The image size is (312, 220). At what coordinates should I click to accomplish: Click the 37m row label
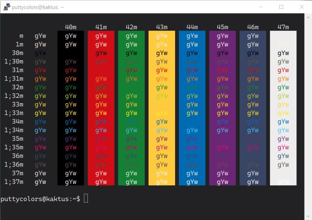(17, 173)
